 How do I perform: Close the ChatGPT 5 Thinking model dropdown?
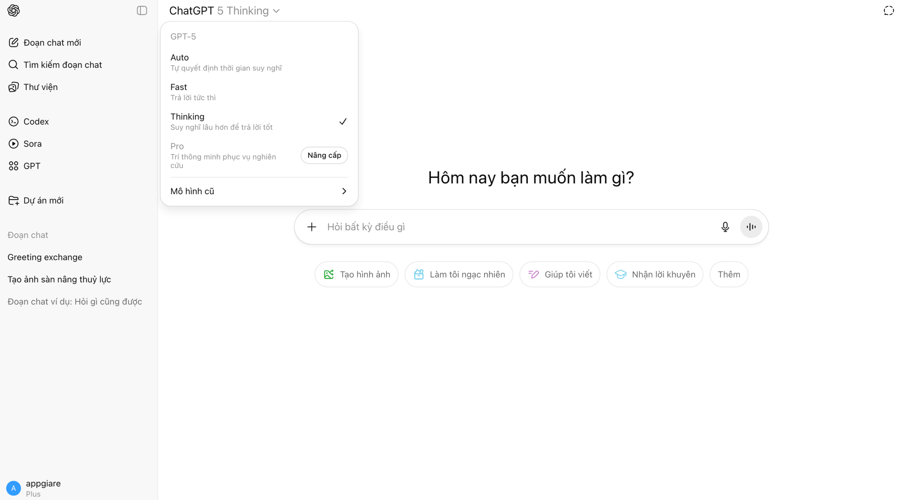click(224, 11)
